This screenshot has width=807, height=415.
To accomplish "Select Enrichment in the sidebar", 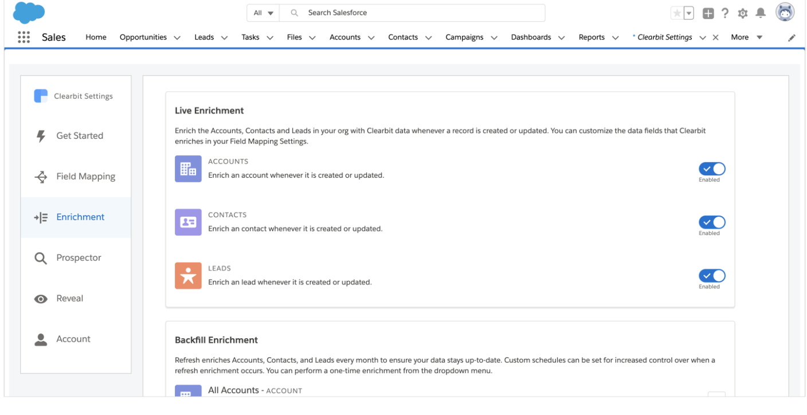I will tap(76, 217).
